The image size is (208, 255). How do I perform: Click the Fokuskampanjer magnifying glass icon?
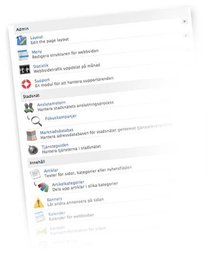[x=36, y=121]
